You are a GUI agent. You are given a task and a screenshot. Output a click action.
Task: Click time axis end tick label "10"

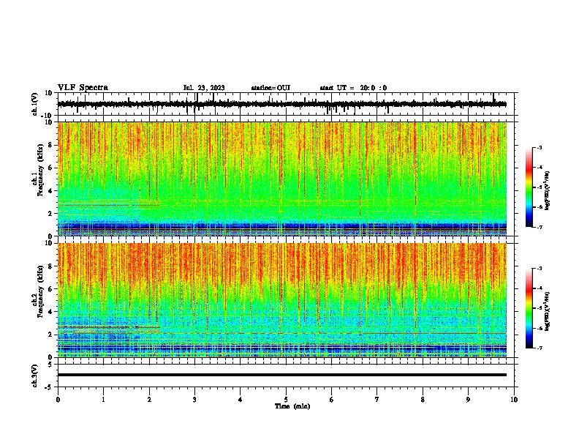coord(514,400)
